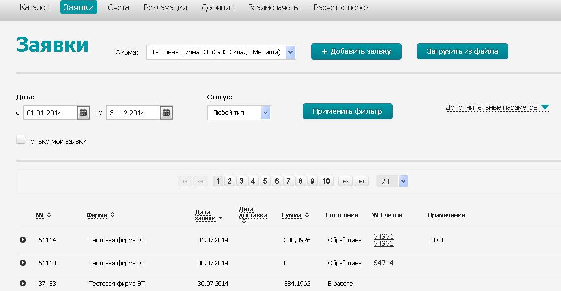Expand row details for order 61114
The height and width of the screenshot is (291, 561).
[x=23, y=240]
